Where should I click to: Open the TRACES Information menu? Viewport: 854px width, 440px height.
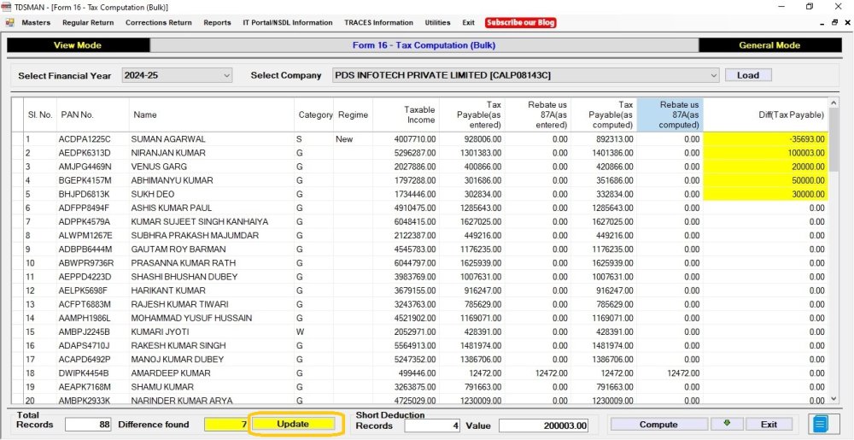pyautogui.click(x=378, y=23)
